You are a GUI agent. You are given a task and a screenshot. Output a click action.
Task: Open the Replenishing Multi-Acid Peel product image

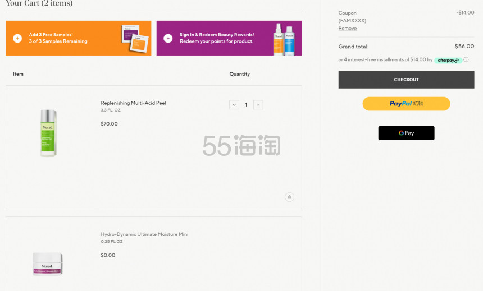[49, 133]
